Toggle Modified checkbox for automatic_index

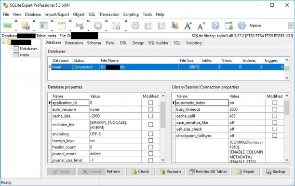[x=275, y=103]
